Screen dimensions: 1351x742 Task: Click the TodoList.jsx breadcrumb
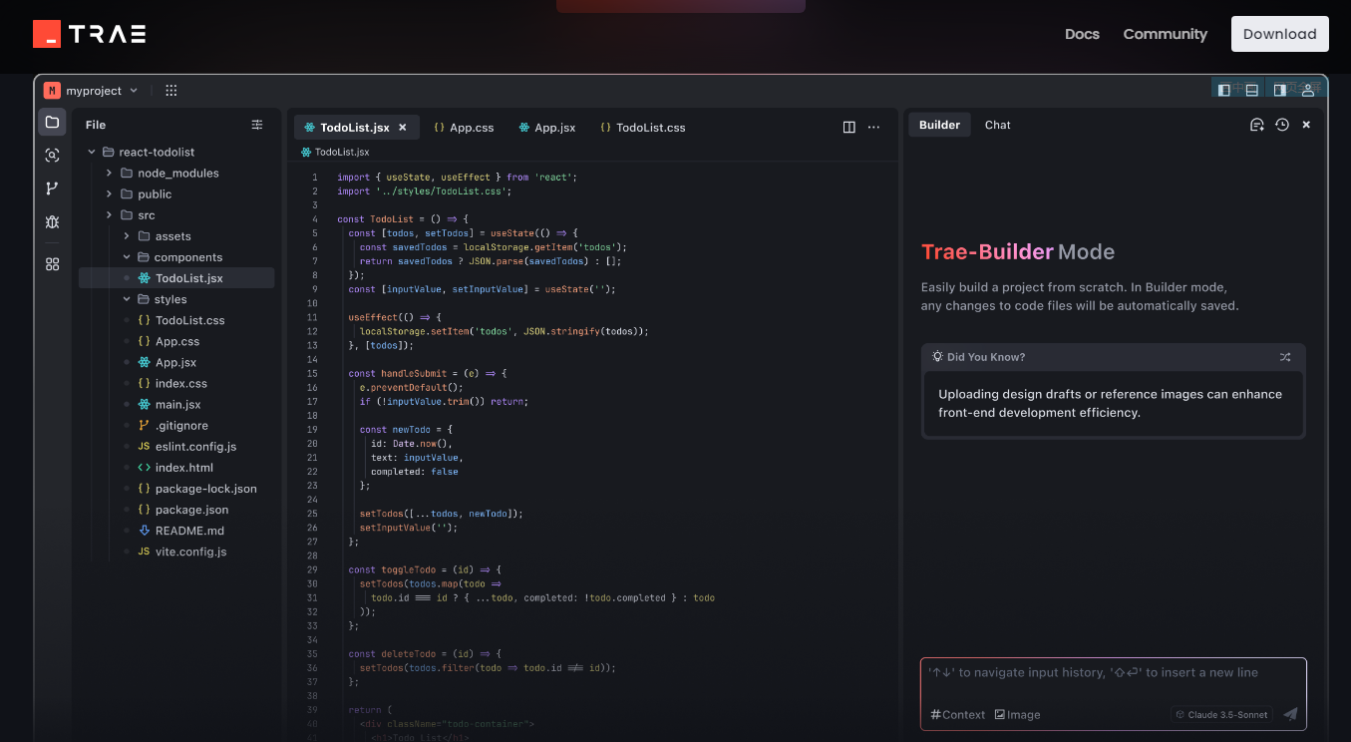click(336, 152)
